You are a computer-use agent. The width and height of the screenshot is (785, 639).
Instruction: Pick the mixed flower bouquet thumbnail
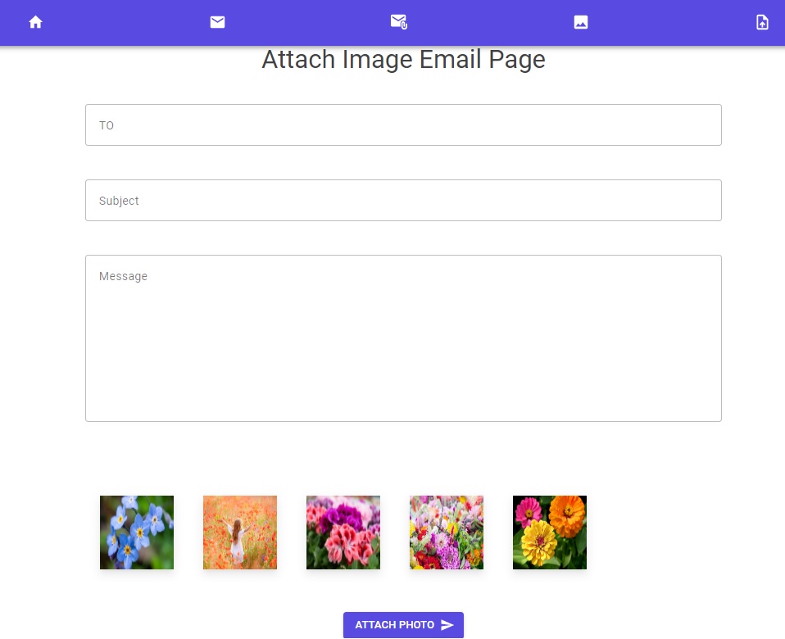click(446, 532)
